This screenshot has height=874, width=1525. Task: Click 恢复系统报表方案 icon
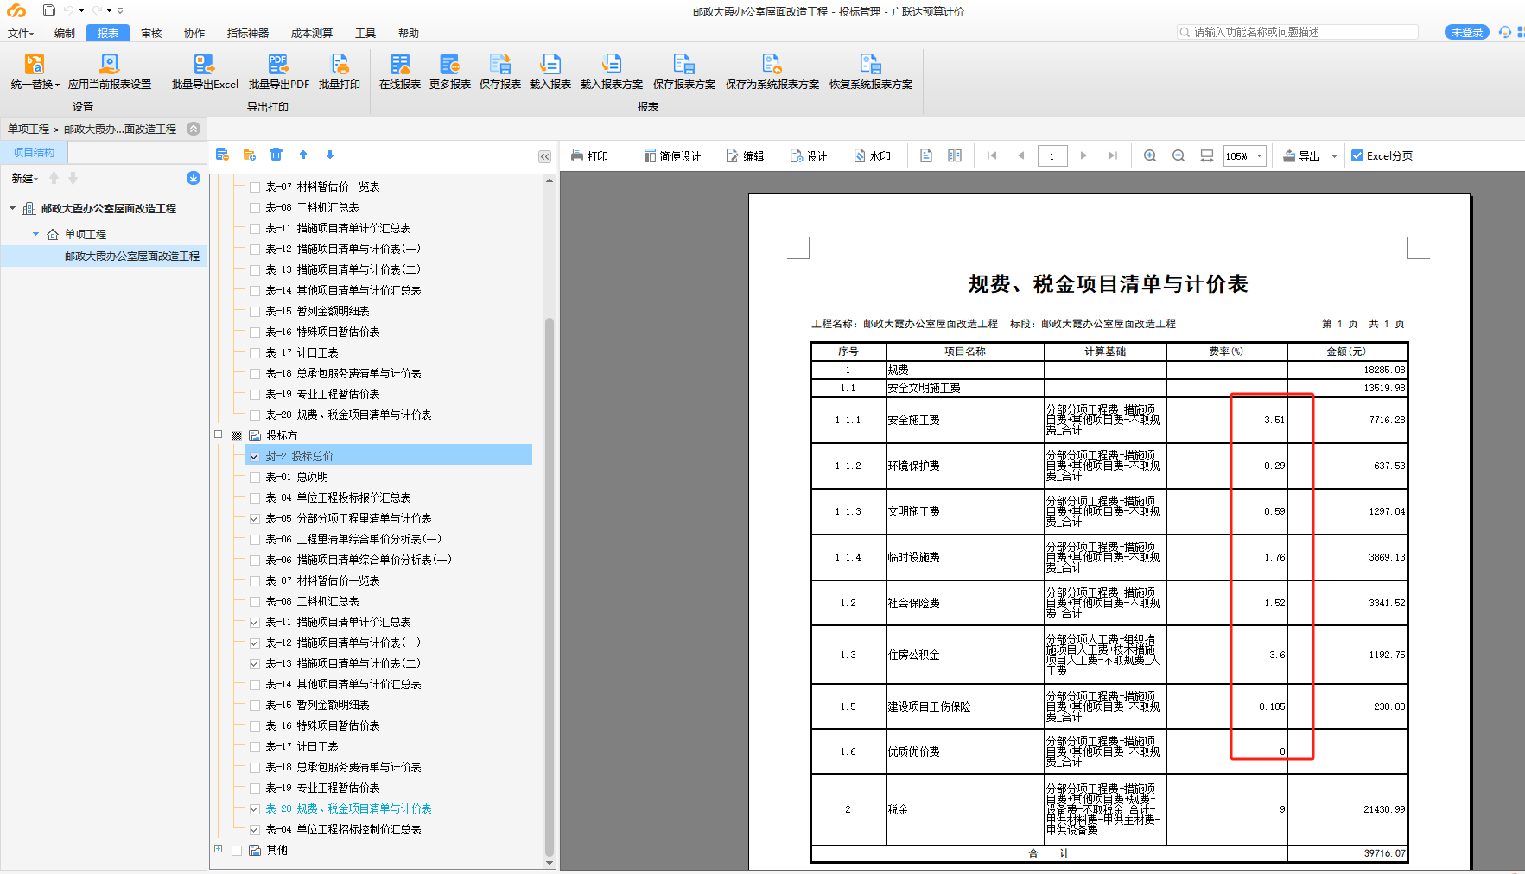click(870, 64)
